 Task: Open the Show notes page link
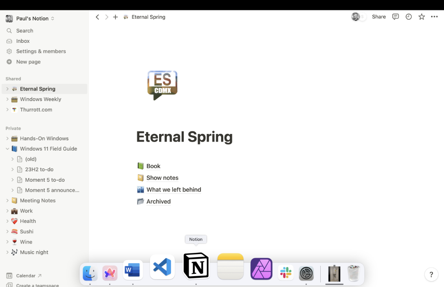[162, 178]
